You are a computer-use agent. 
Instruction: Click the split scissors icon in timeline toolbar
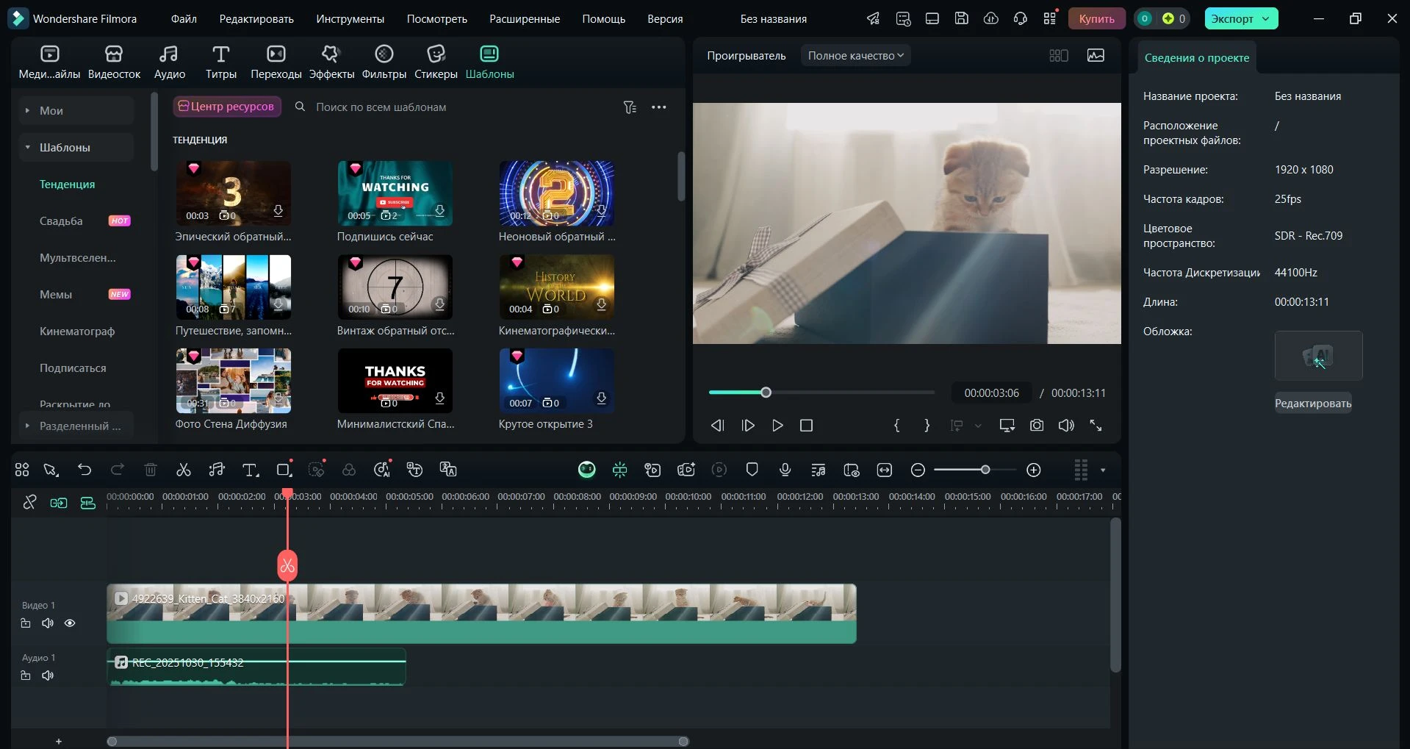pyautogui.click(x=184, y=470)
